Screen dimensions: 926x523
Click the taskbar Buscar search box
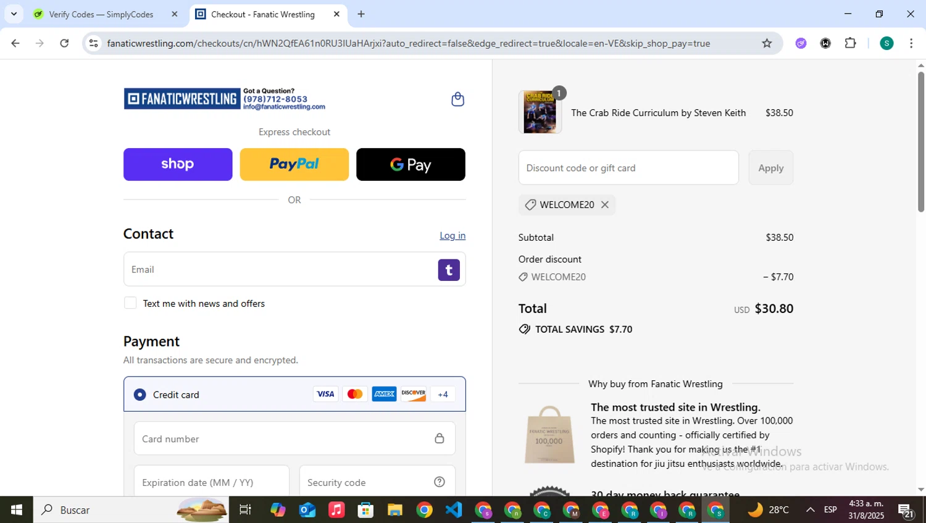[x=131, y=510]
